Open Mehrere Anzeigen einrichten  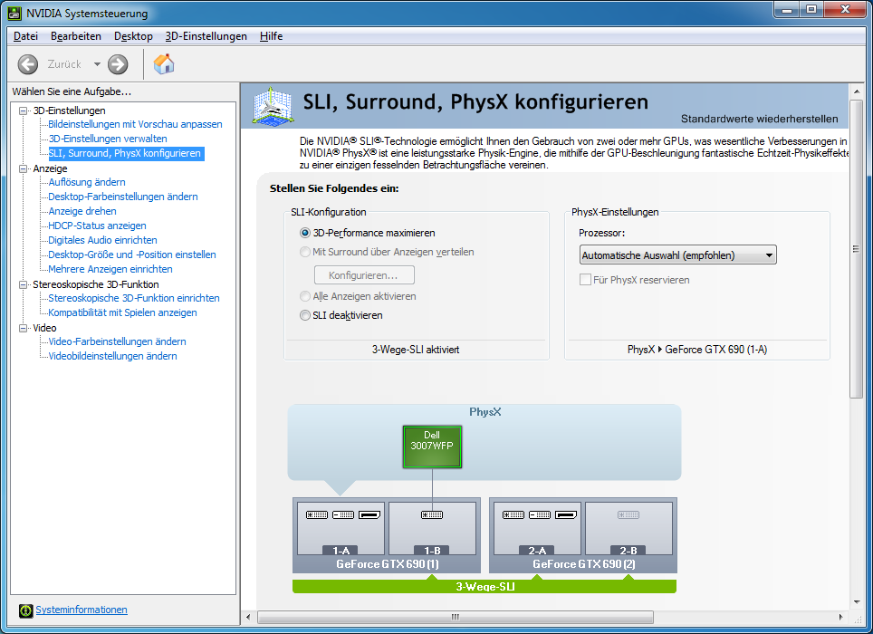[x=110, y=269]
